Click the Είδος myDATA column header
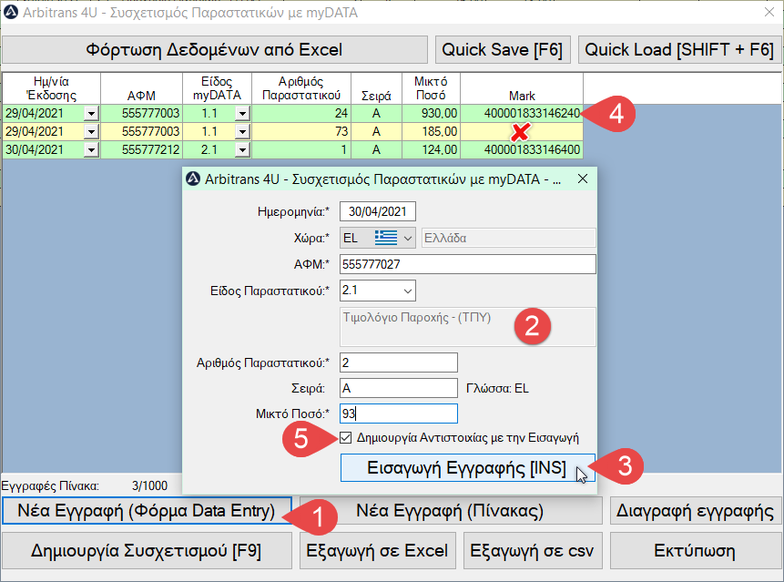Viewport: 784px width, 582px height. tap(217, 88)
